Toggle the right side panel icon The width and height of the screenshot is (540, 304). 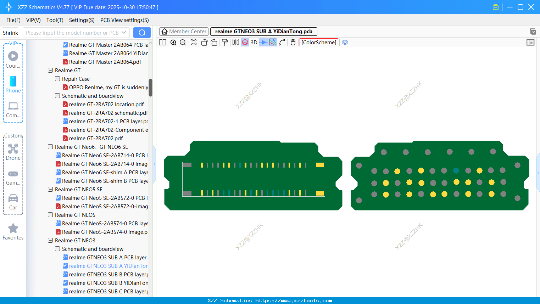click(530, 43)
